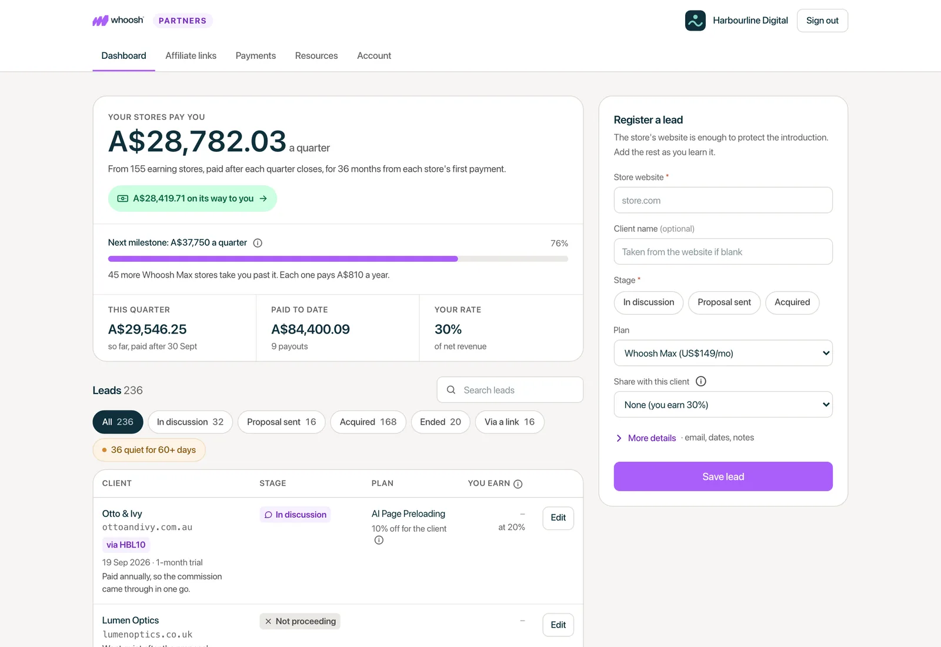
Task: Show 36 quiet for 60+ days leads
Action: pos(149,450)
